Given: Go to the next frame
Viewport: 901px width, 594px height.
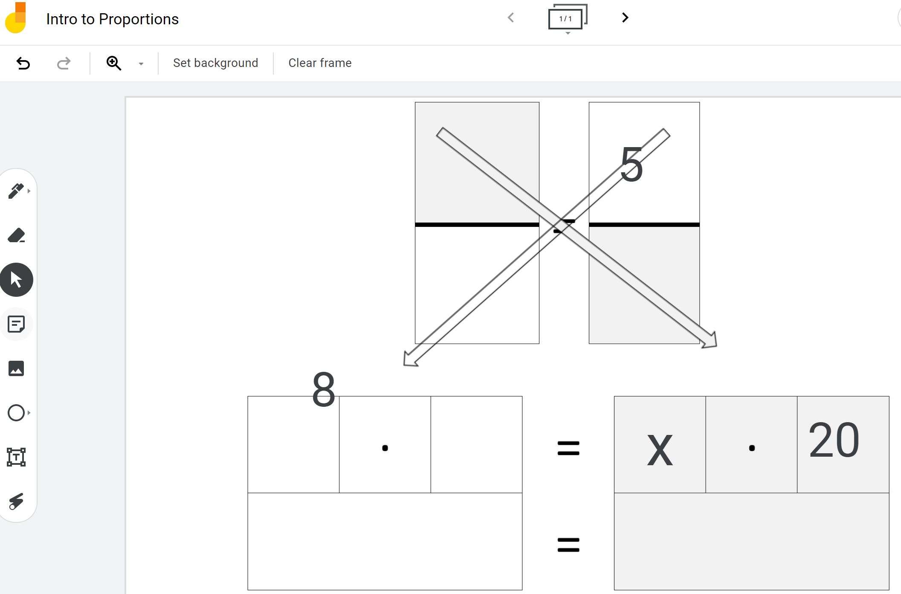Looking at the screenshot, I should (624, 18).
